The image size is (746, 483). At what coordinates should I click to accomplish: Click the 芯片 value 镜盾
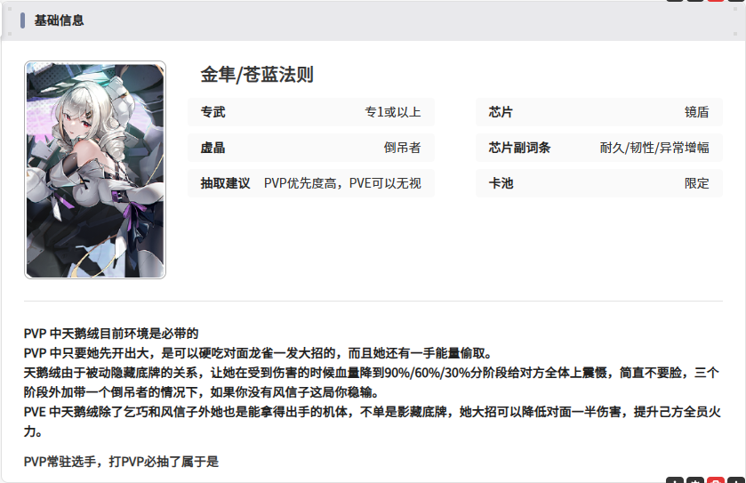696,112
